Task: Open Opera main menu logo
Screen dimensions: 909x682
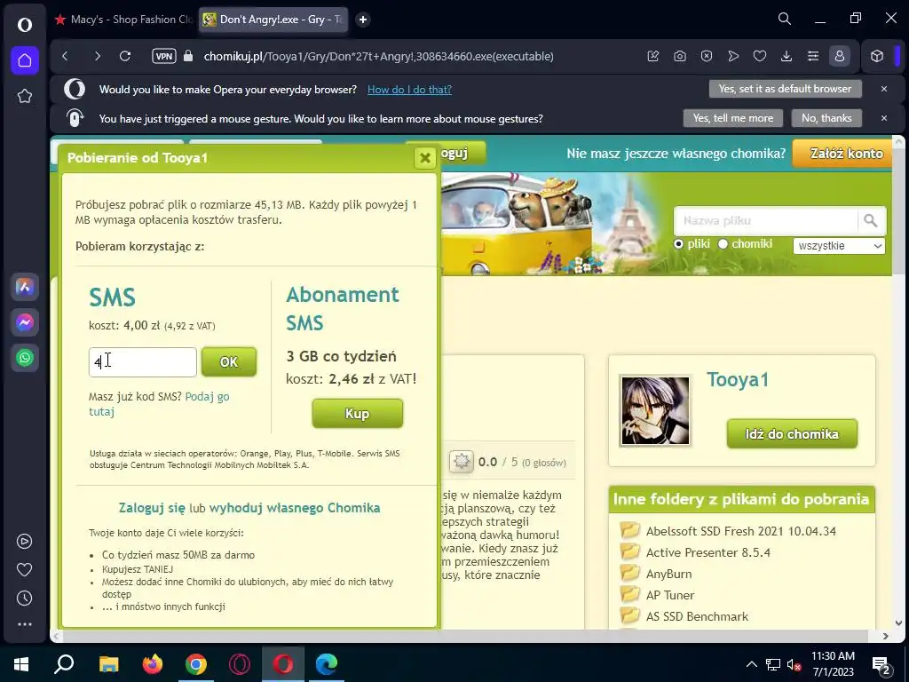Action: click(24, 24)
